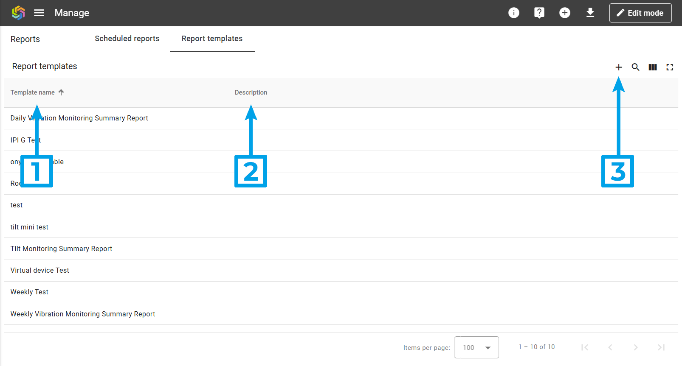Click the Description column header
The height and width of the screenshot is (366, 682).
coord(251,92)
